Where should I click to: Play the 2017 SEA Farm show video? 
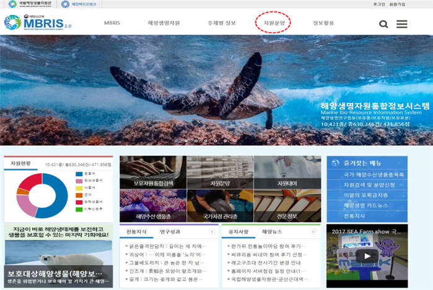pos(367,255)
